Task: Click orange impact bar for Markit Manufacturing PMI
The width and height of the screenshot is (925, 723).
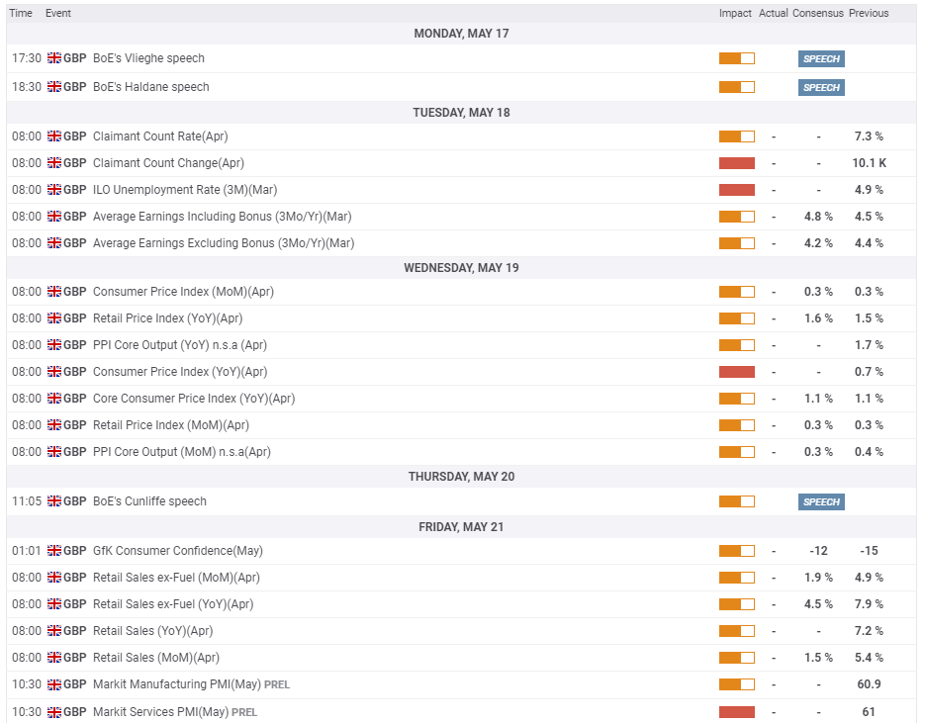Action: coord(737,684)
